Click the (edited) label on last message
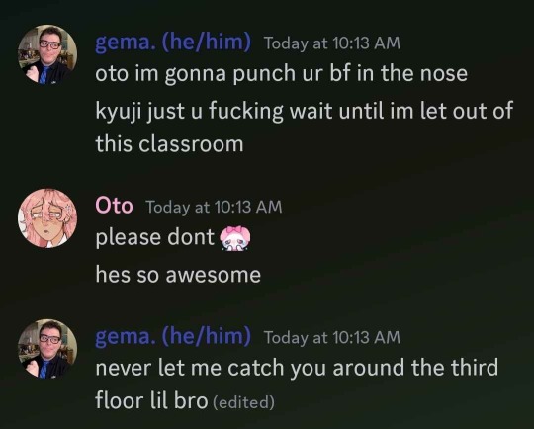534x429 pixels. (x=243, y=402)
